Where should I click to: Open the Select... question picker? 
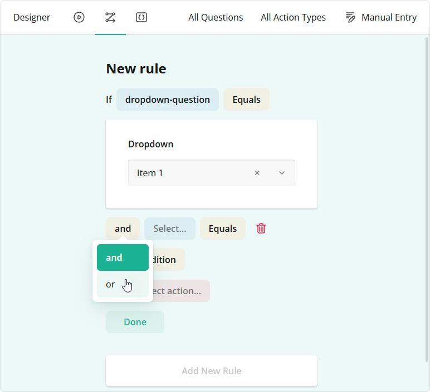click(170, 229)
